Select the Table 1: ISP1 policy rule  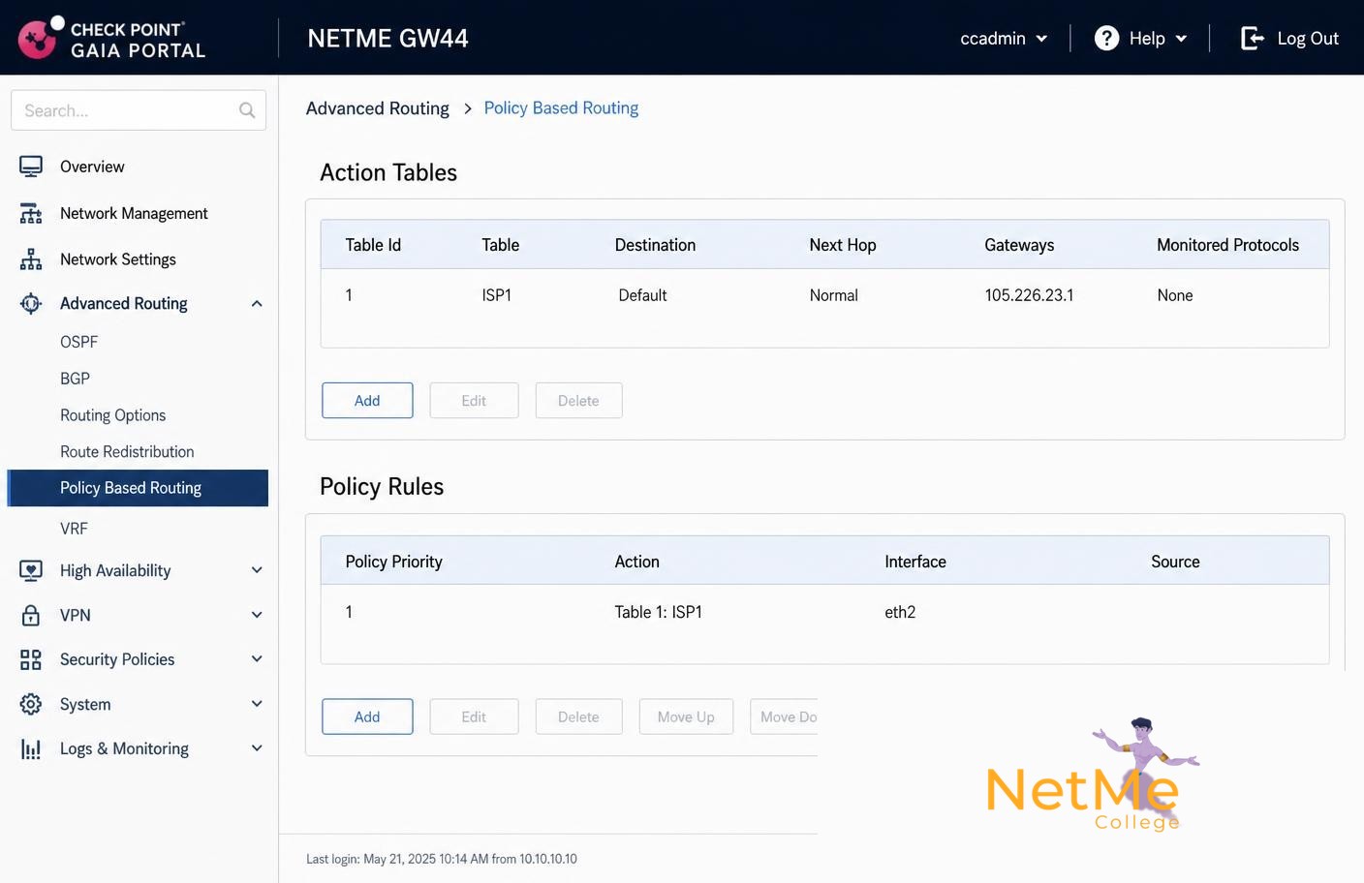pyautogui.click(x=824, y=612)
